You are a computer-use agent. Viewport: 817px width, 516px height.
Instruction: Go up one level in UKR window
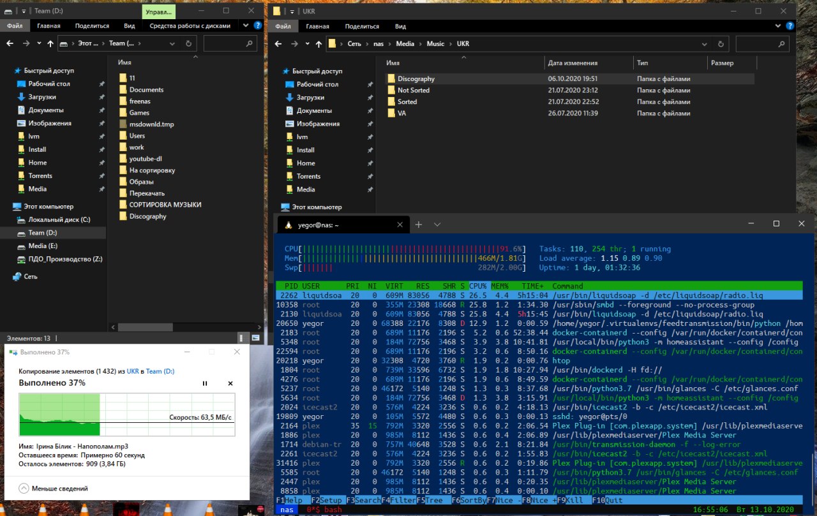318,43
